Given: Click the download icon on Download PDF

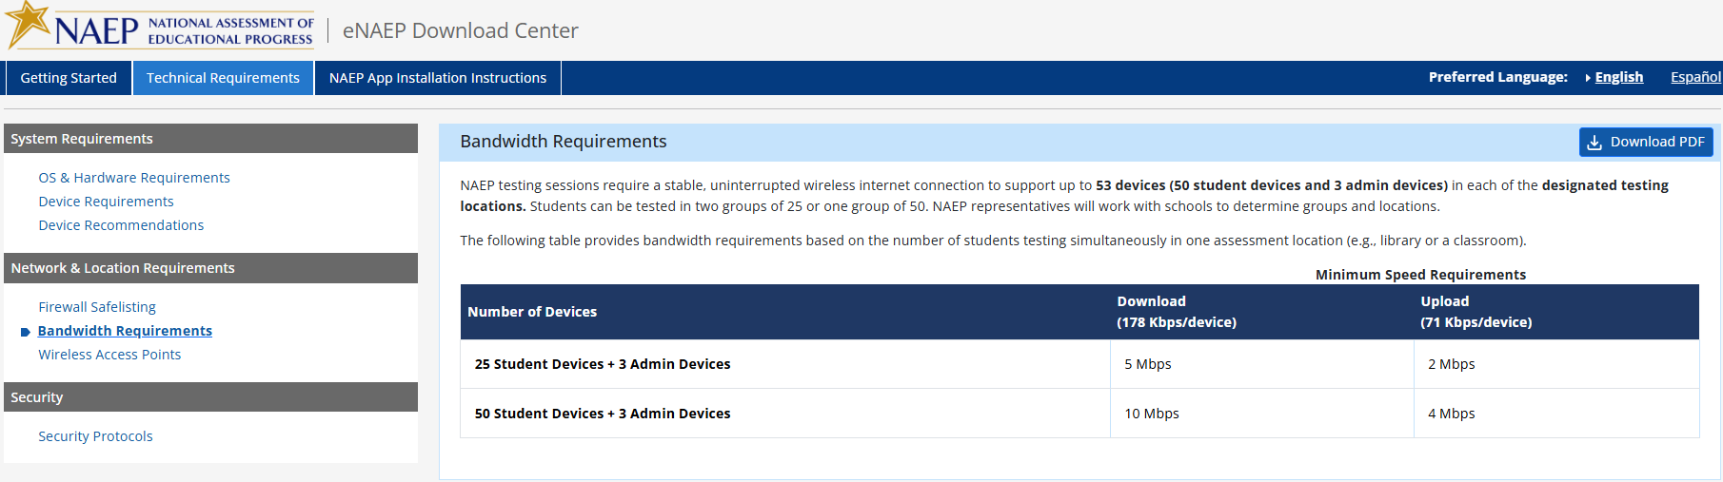Looking at the screenshot, I should pos(1594,143).
